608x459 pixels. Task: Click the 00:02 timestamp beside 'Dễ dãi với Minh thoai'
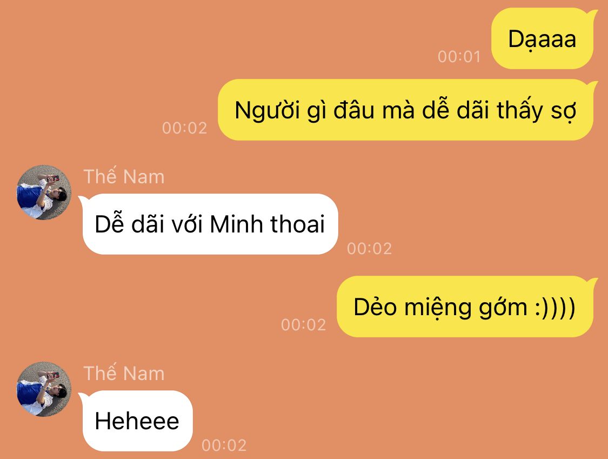pos(370,249)
